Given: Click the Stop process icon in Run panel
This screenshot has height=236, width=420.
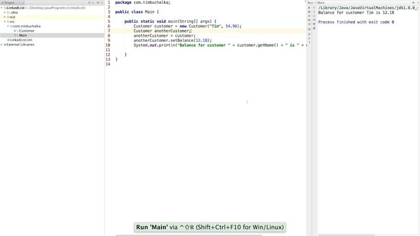Looking at the screenshot, I should pos(309,12).
